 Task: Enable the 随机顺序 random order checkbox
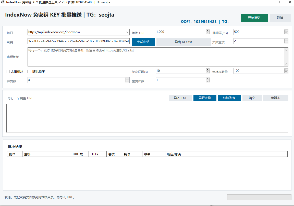pyautogui.click(x=29, y=72)
